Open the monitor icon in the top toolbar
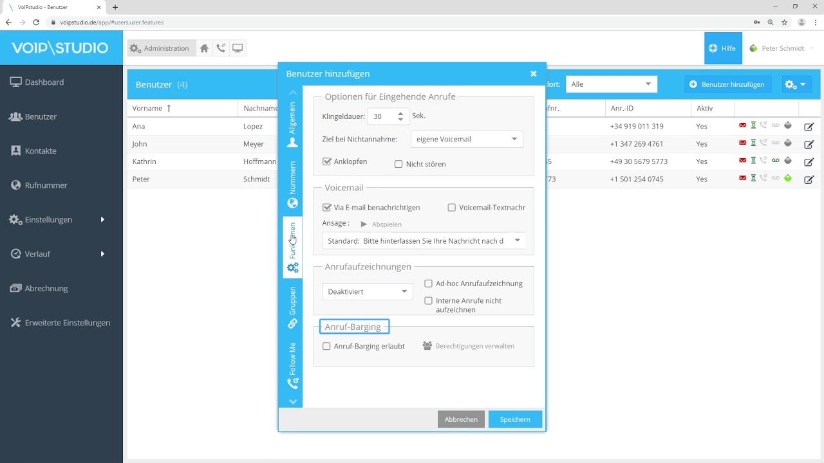The width and height of the screenshot is (824, 463). coord(238,48)
